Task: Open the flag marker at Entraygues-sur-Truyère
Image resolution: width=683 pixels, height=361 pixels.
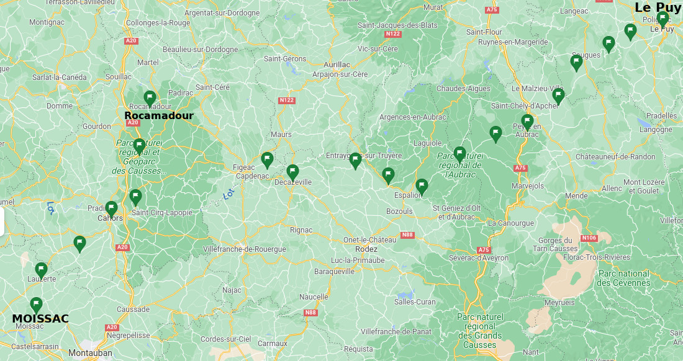Action: 355,161
